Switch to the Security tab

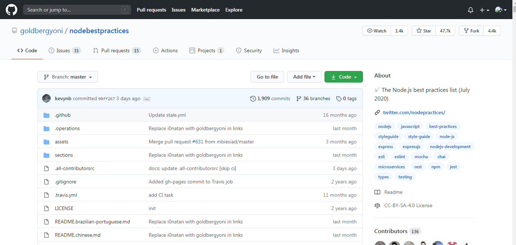pyautogui.click(x=249, y=50)
